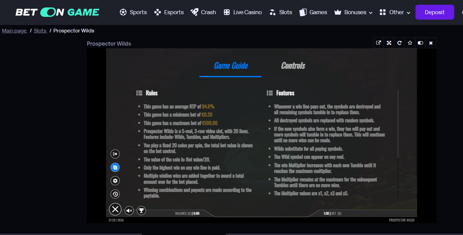Click the cards Games icon

[x=303, y=12]
